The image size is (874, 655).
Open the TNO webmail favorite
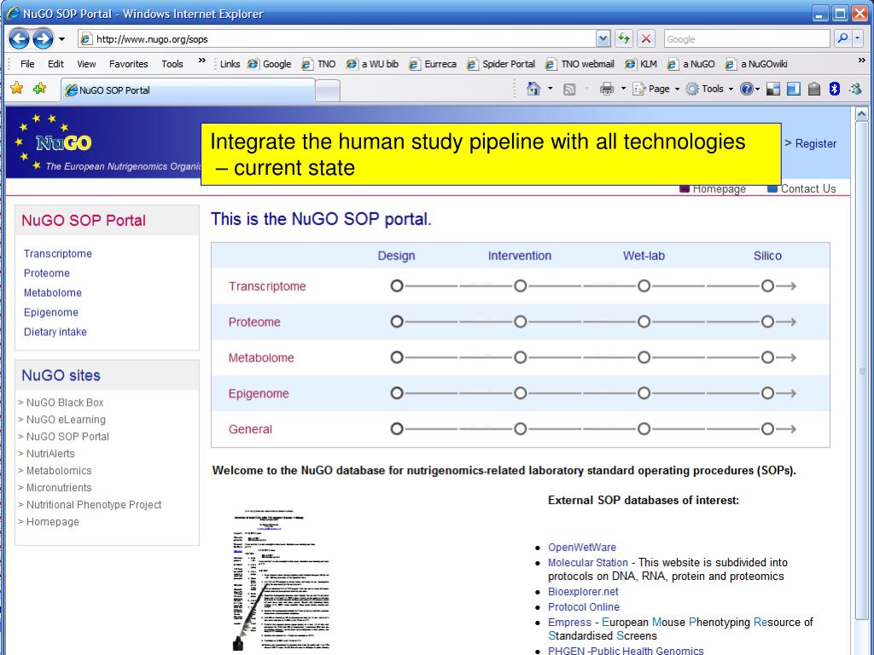[x=580, y=64]
